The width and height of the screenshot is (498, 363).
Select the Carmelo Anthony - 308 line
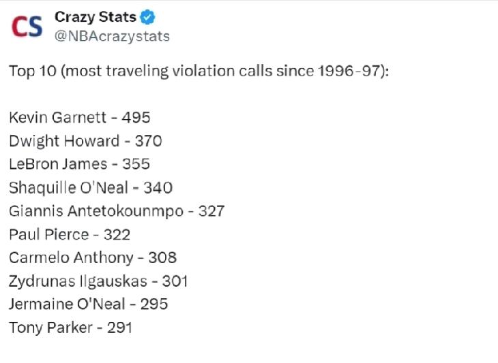93,257
